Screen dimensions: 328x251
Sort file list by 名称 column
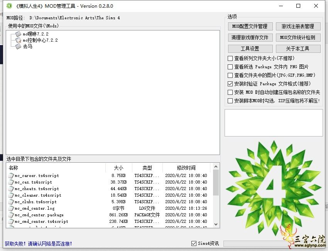coord(56,168)
